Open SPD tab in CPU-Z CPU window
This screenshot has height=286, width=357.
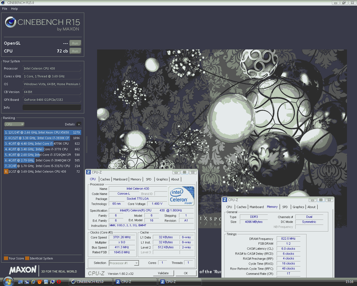coord(149,179)
